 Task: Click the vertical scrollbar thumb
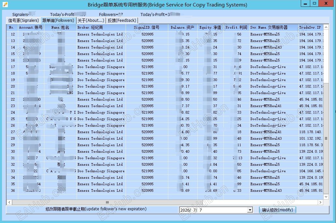coord(326,138)
